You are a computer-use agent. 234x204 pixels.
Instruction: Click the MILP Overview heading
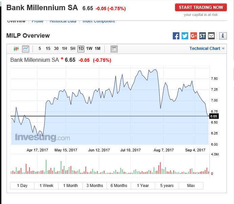(x=28, y=36)
